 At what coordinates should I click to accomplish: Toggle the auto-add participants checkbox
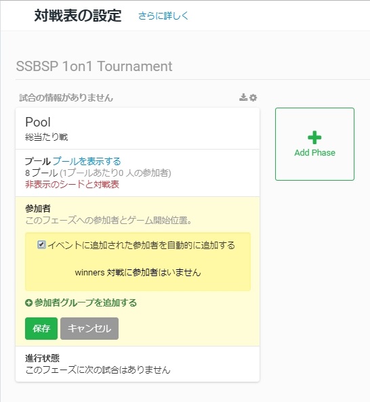[41, 244]
